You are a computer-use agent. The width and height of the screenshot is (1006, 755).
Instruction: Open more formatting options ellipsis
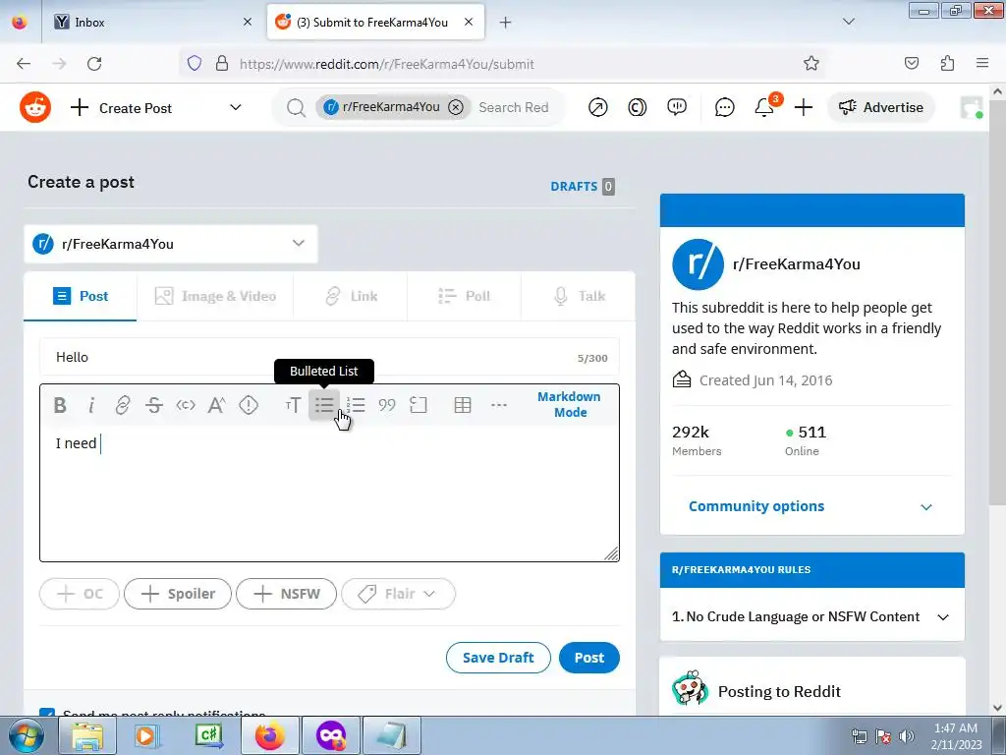click(x=498, y=405)
